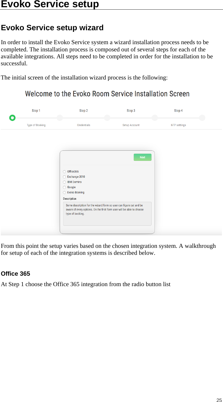Click the Next button on the wizard
This screenshot has width=223, height=402.
click(142, 157)
